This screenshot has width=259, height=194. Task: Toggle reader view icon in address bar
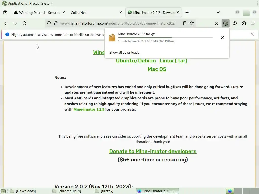pos(185,23)
